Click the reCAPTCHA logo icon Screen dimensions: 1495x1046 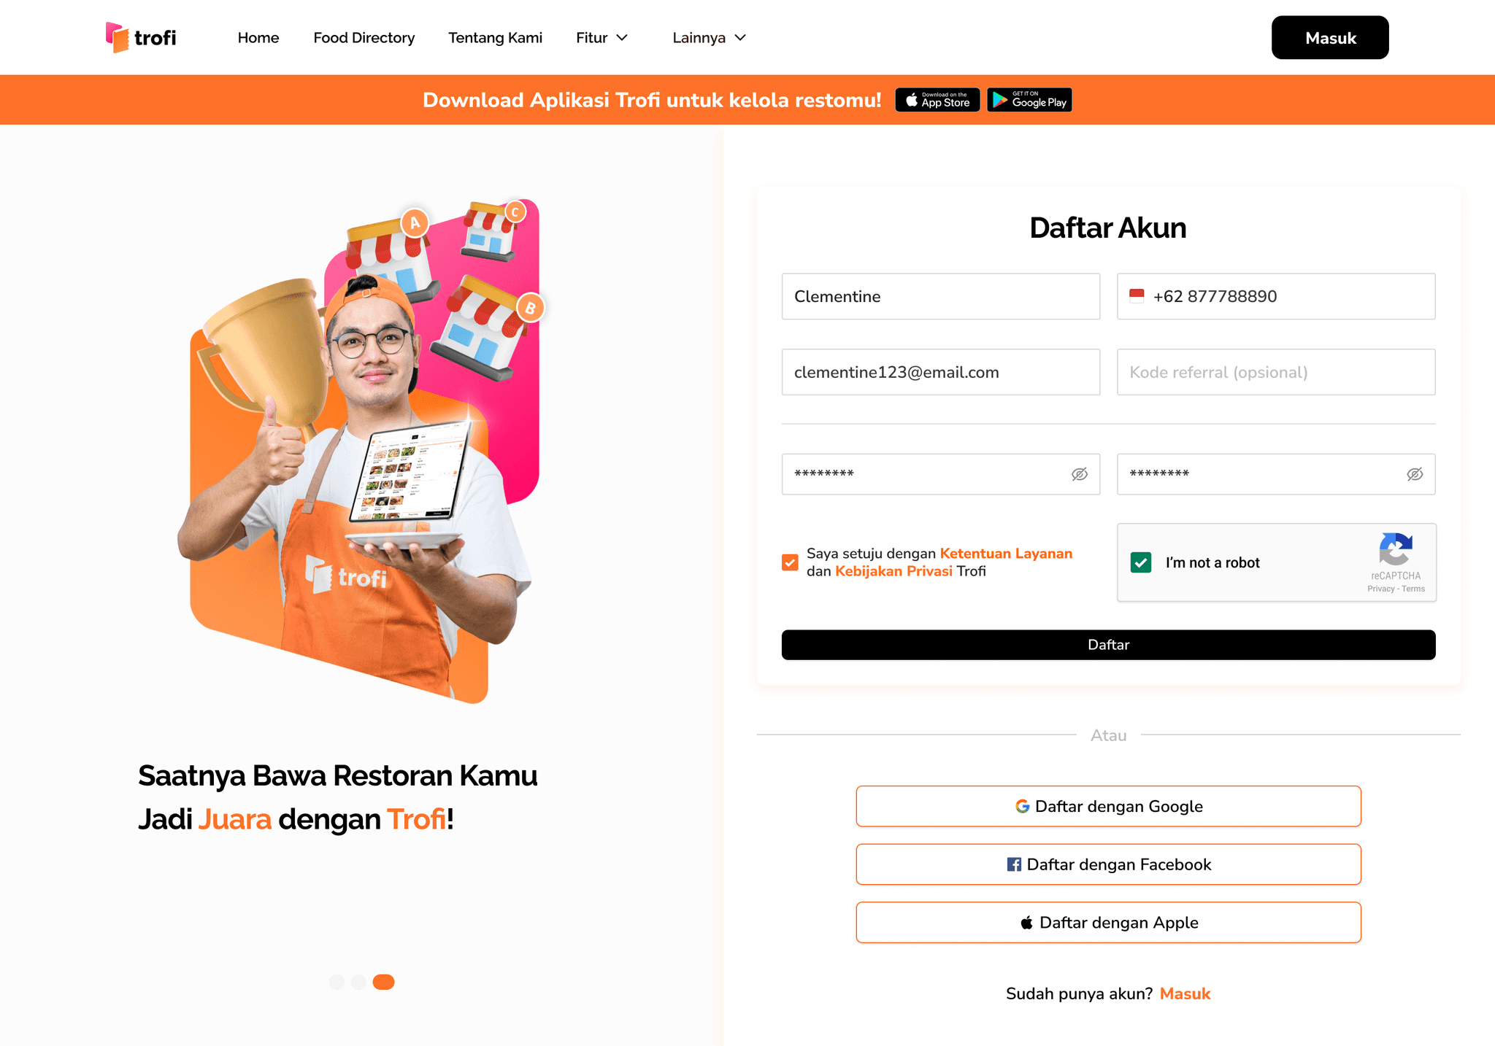(x=1396, y=549)
